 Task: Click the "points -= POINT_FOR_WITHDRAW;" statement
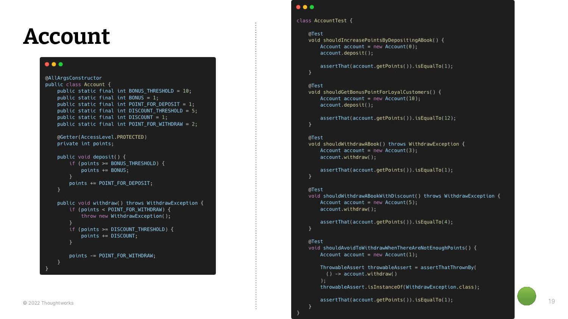coord(112,256)
